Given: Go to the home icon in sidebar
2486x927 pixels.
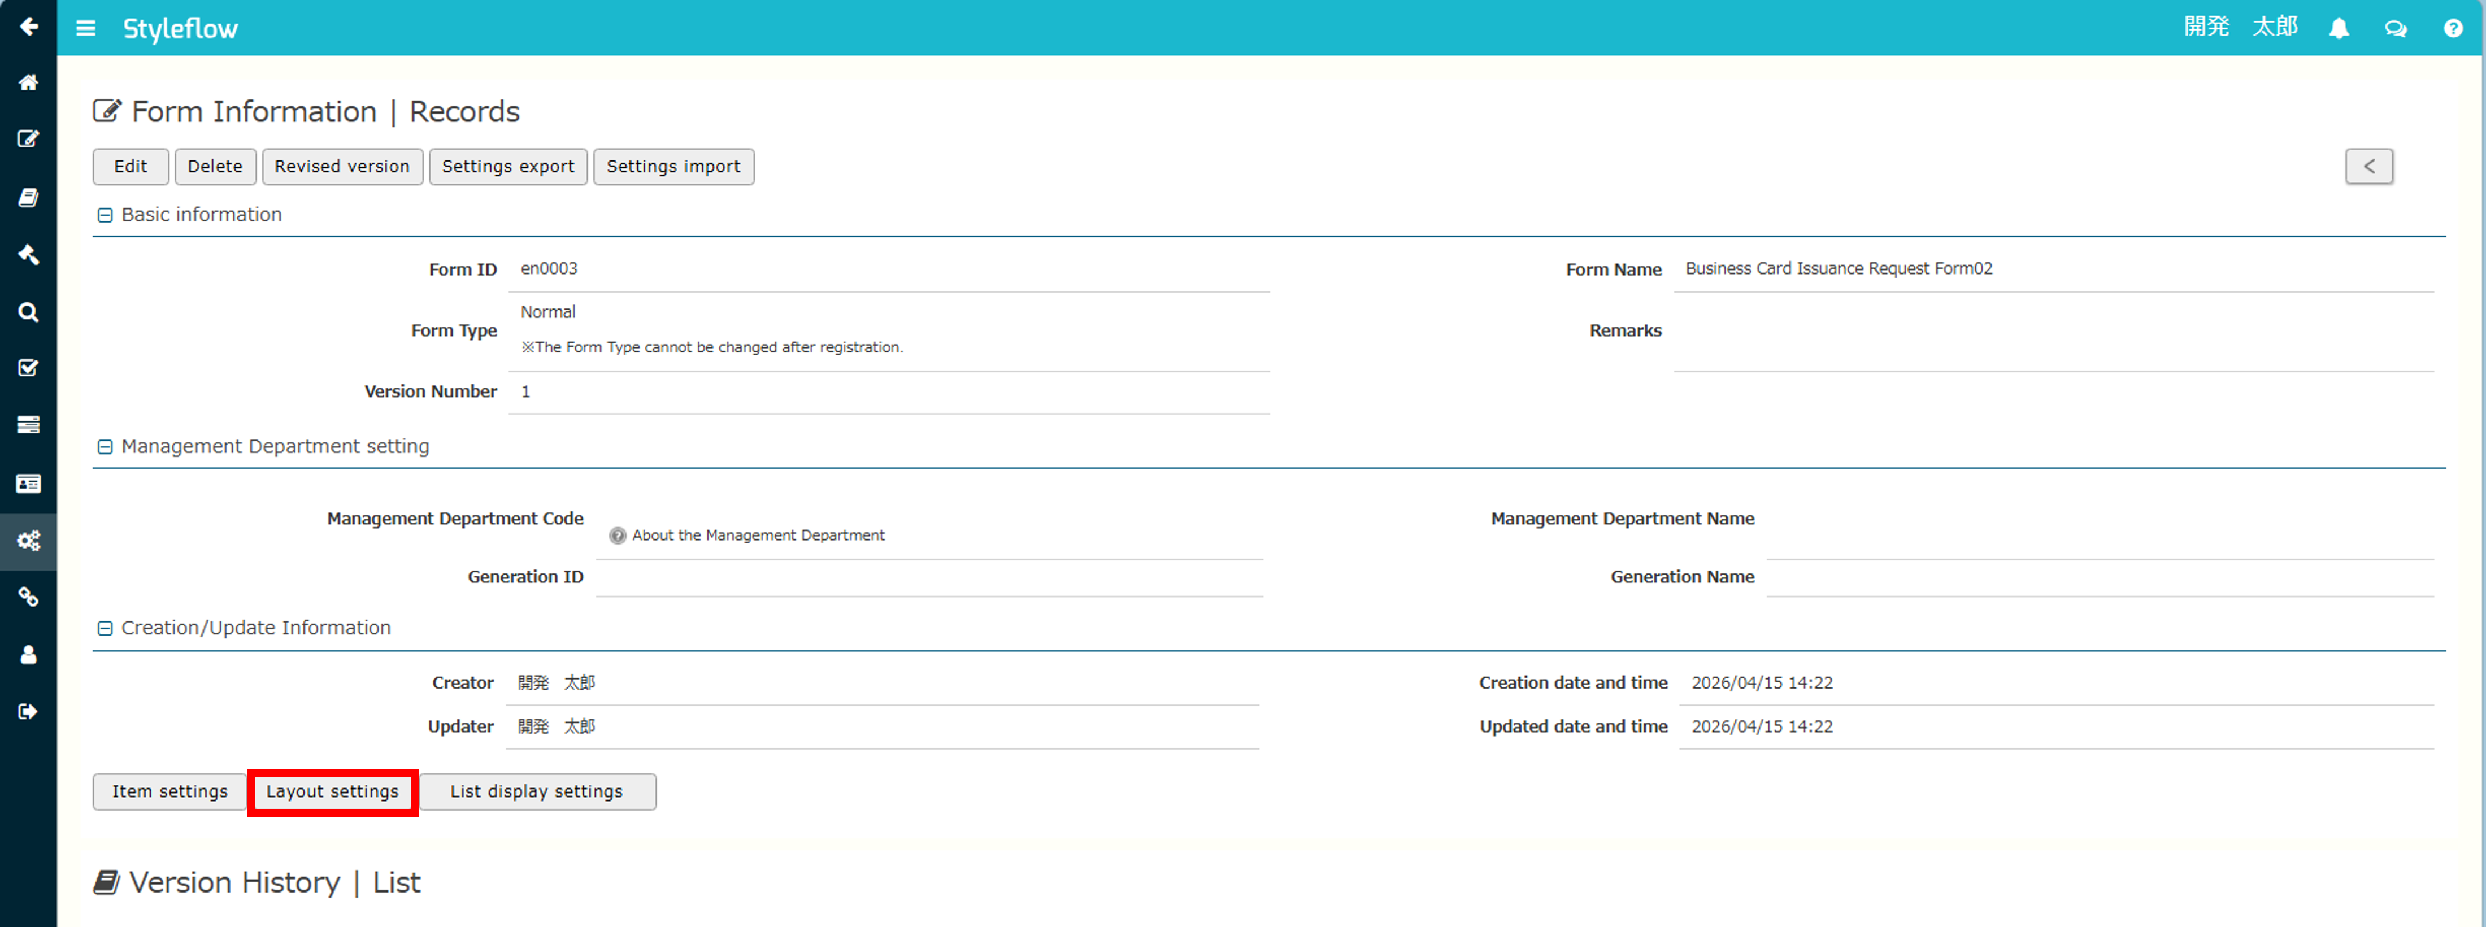Looking at the screenshot, I should coord(29,83).
